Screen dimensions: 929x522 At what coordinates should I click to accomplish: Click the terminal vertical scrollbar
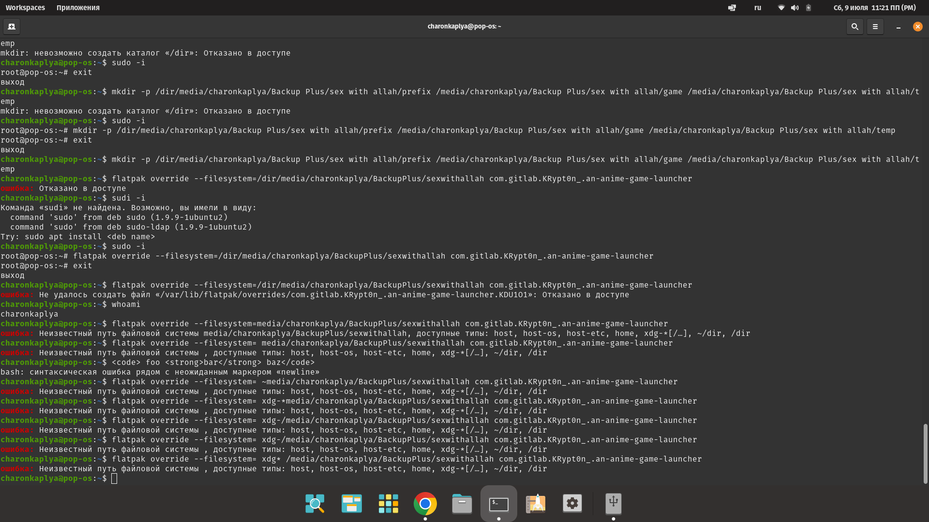click(925, 453)
